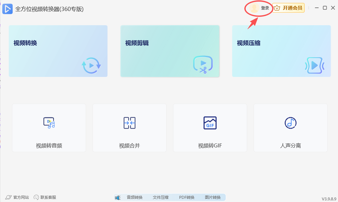Screen dimensions: 338x202
Task: Open the 视频转换 (video convert) tool
Action: pos(58,51)
